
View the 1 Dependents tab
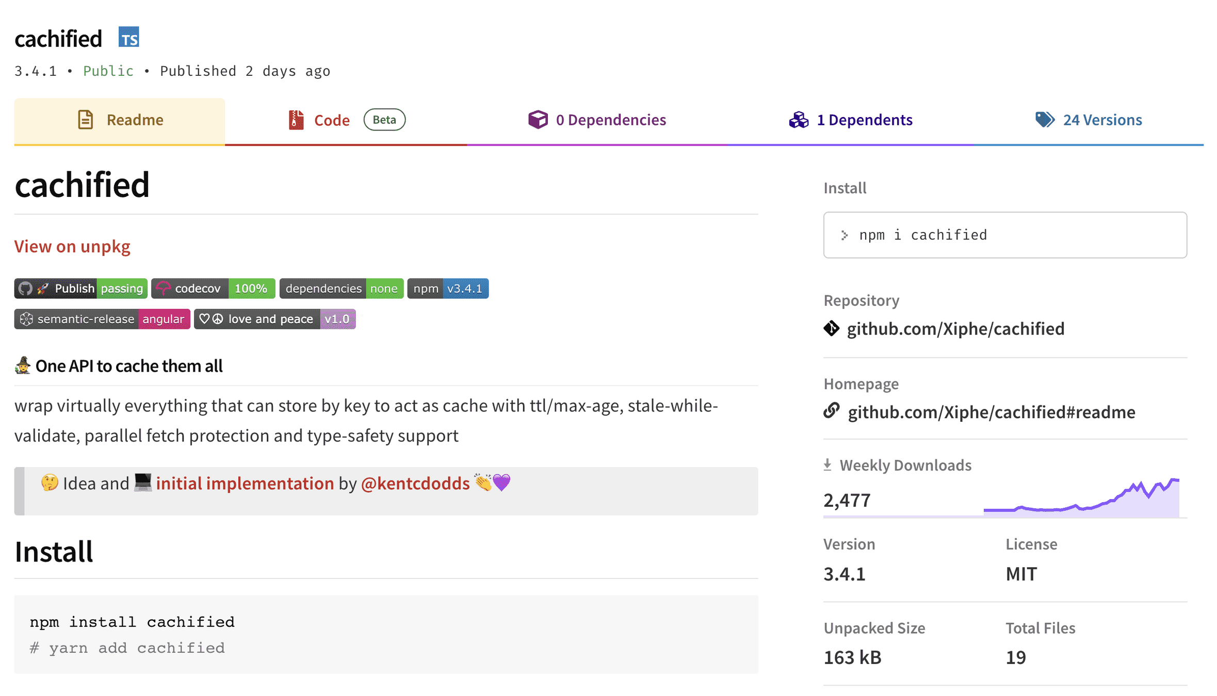pyautogui.click(x=851, y=120)
